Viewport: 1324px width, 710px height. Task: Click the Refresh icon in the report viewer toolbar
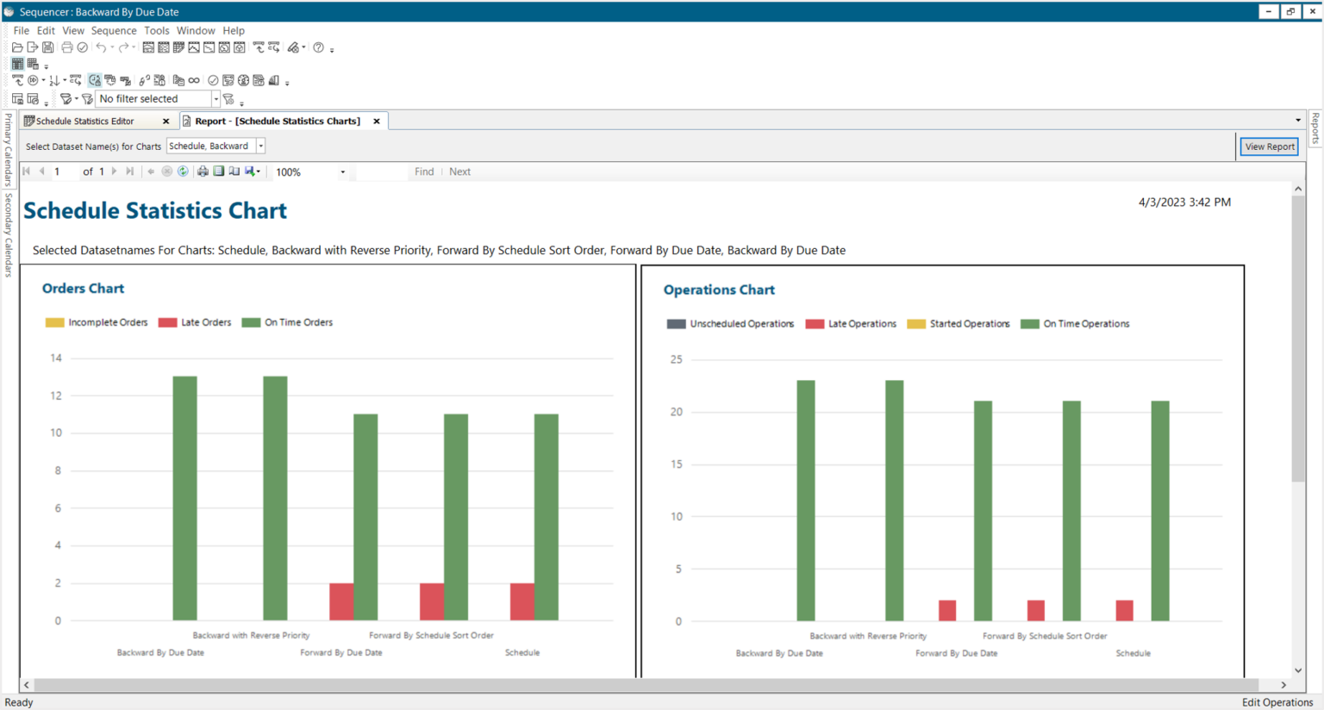(182, 171)
